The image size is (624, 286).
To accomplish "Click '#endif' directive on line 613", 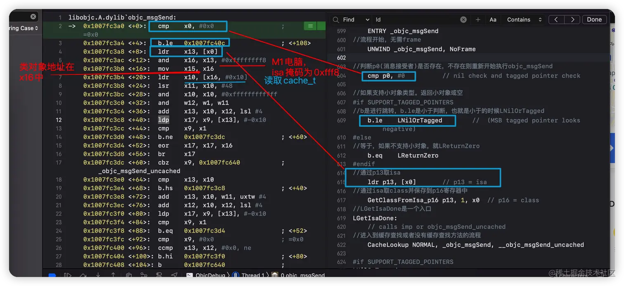I will 364,164.
